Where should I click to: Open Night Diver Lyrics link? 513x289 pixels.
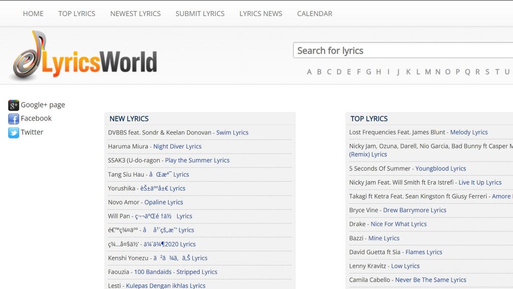[x=177, y=147]
